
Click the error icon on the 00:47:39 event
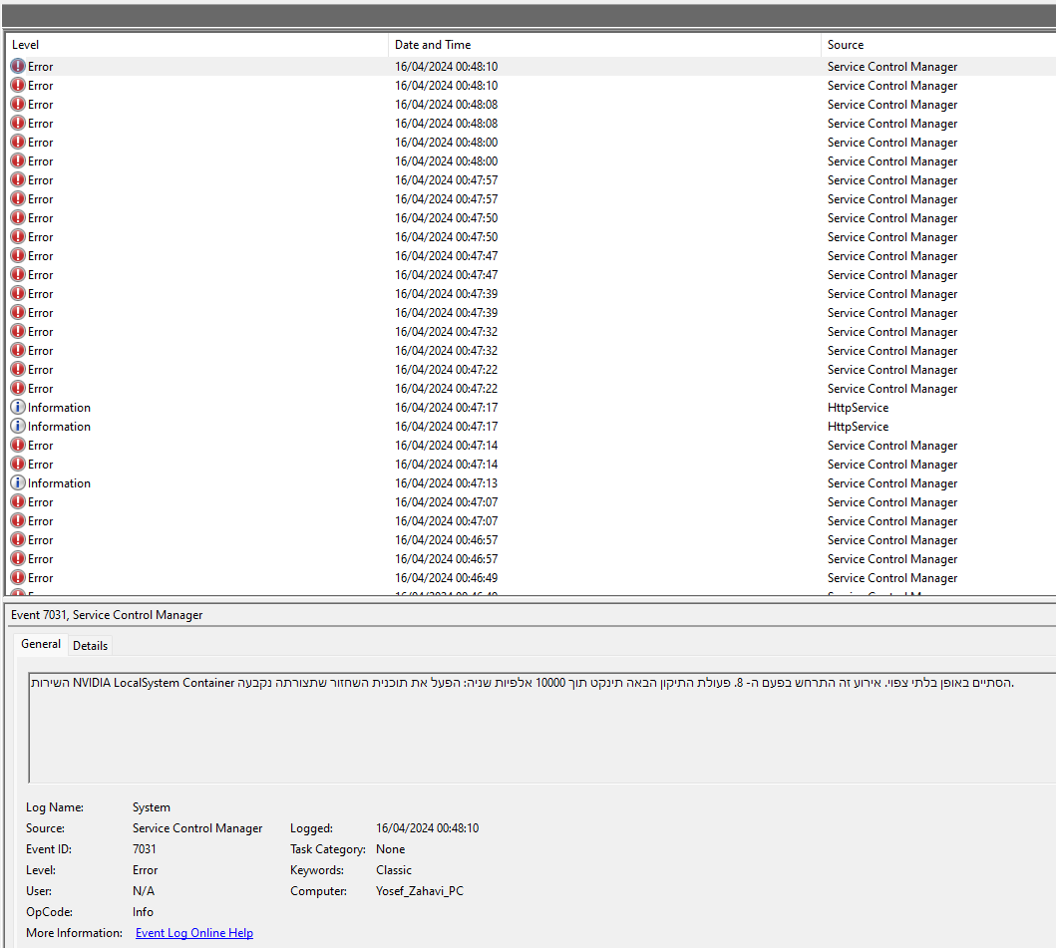(19, 293)
